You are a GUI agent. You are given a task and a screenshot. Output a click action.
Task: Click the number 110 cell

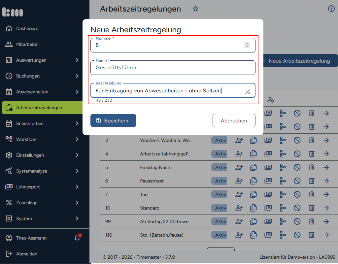(x=109, y=235)
